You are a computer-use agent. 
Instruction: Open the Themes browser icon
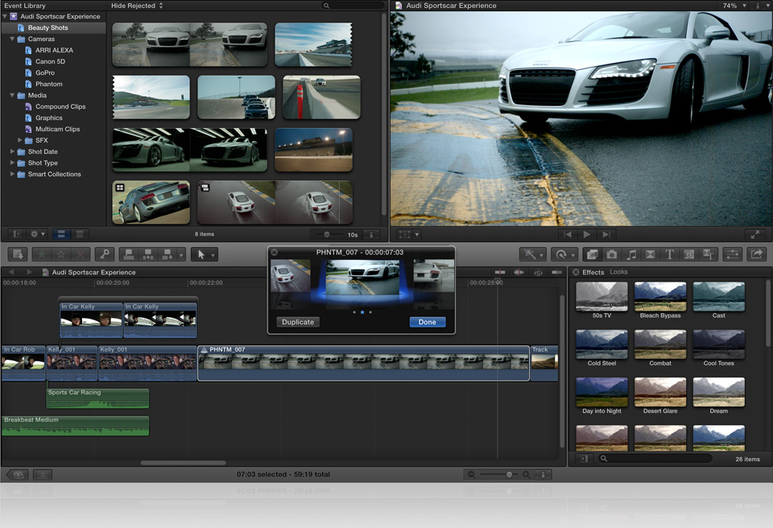[709, 254]
